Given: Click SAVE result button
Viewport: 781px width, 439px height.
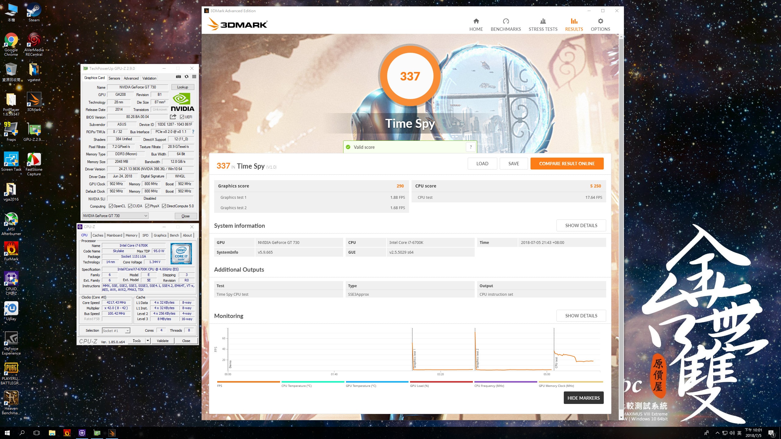Looking at the screenshot, I should [x=514, y=163].
